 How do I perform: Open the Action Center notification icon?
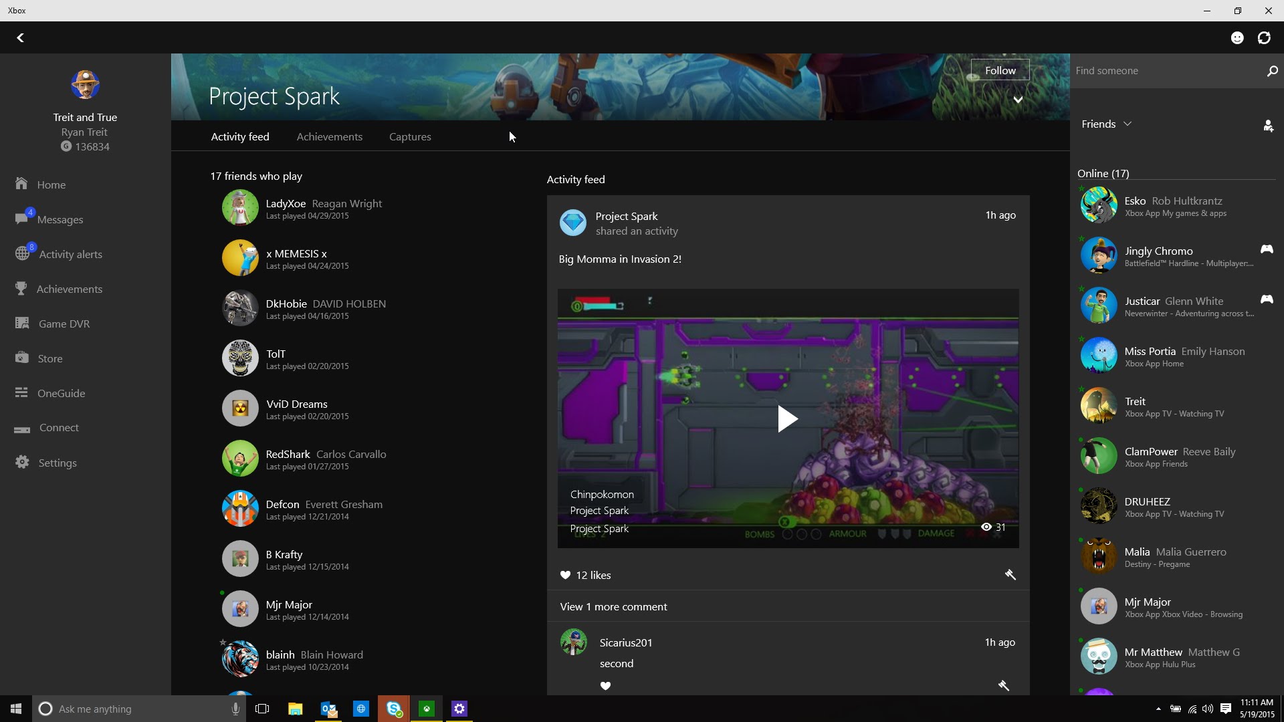1225,709
